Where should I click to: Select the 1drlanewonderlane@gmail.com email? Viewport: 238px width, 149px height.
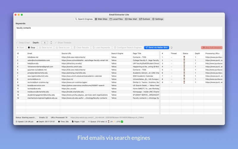40,66
